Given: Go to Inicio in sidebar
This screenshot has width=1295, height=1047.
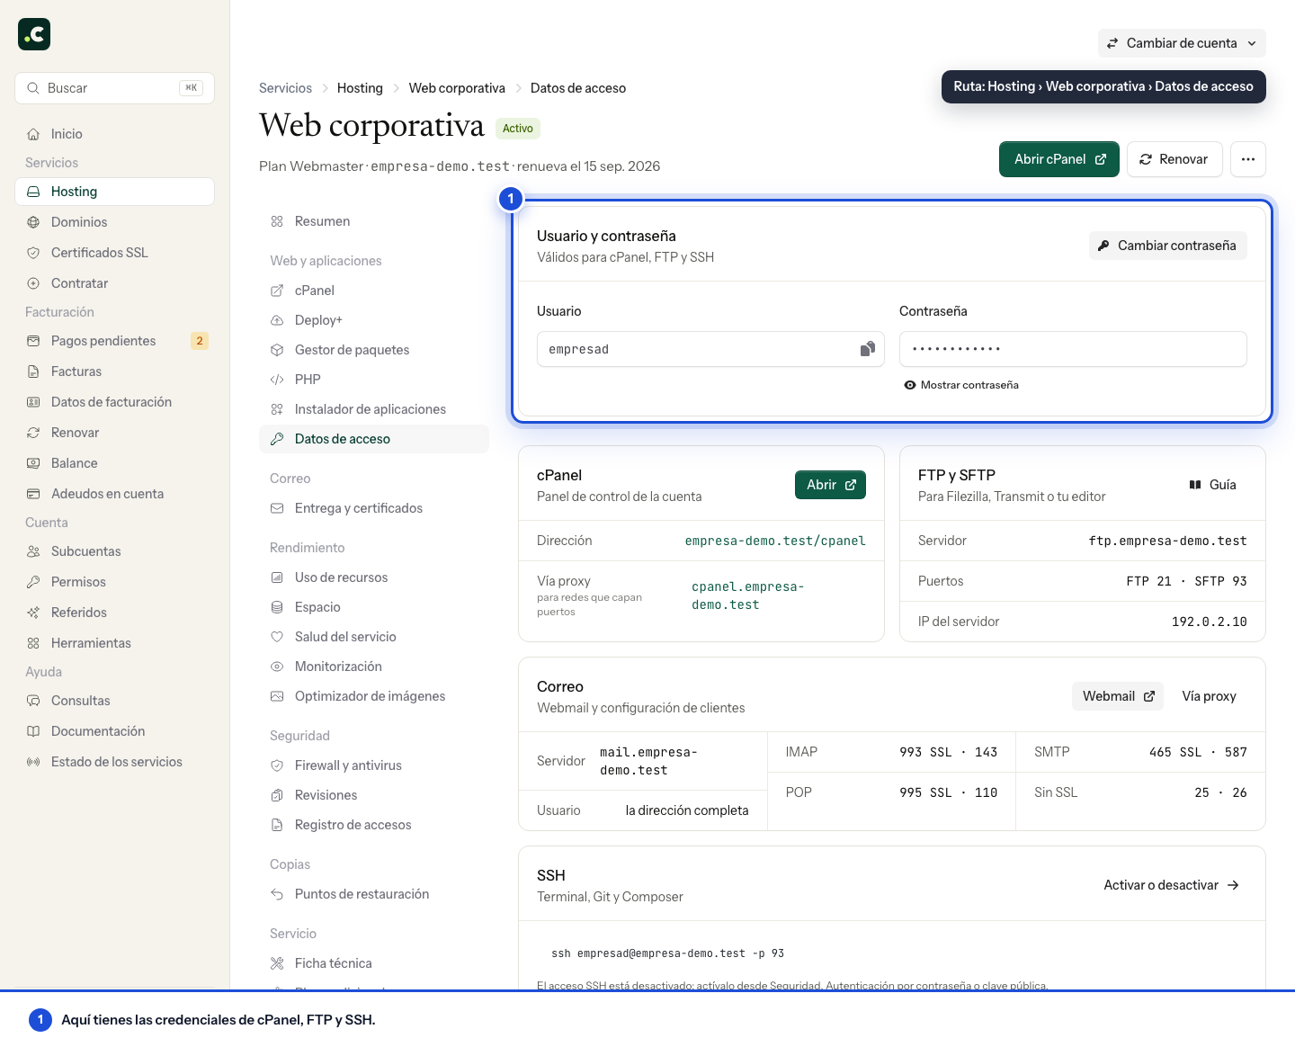Looking at the screenshot, I should pyautogui.click(x=115, y=134).
